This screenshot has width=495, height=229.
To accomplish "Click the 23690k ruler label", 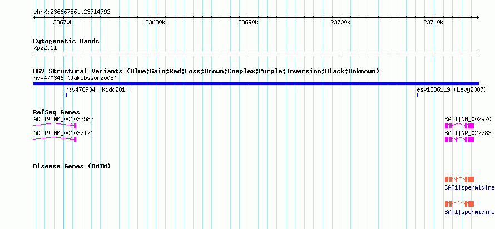I will coord(248,23).
